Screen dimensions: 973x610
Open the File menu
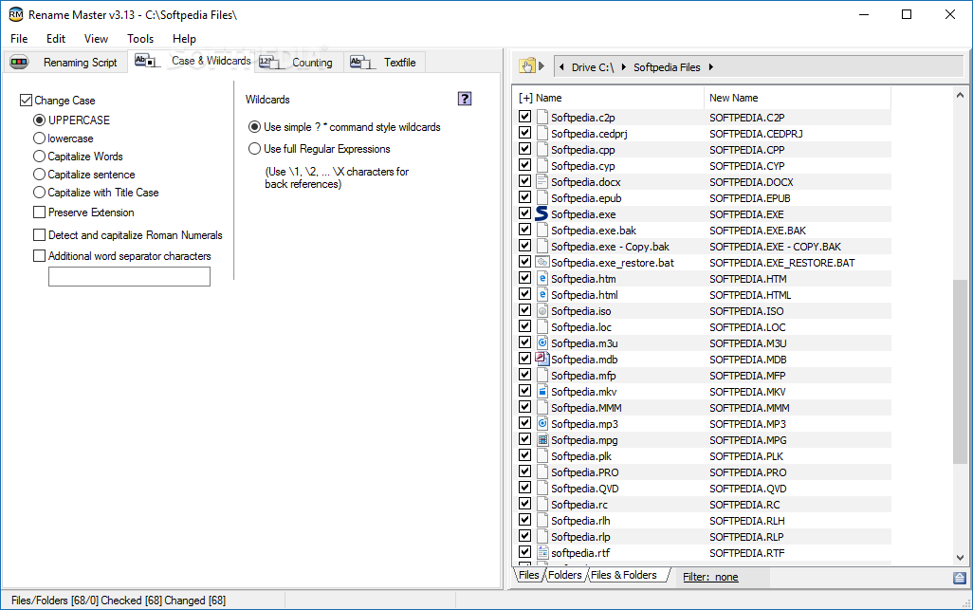coord(19,39)
